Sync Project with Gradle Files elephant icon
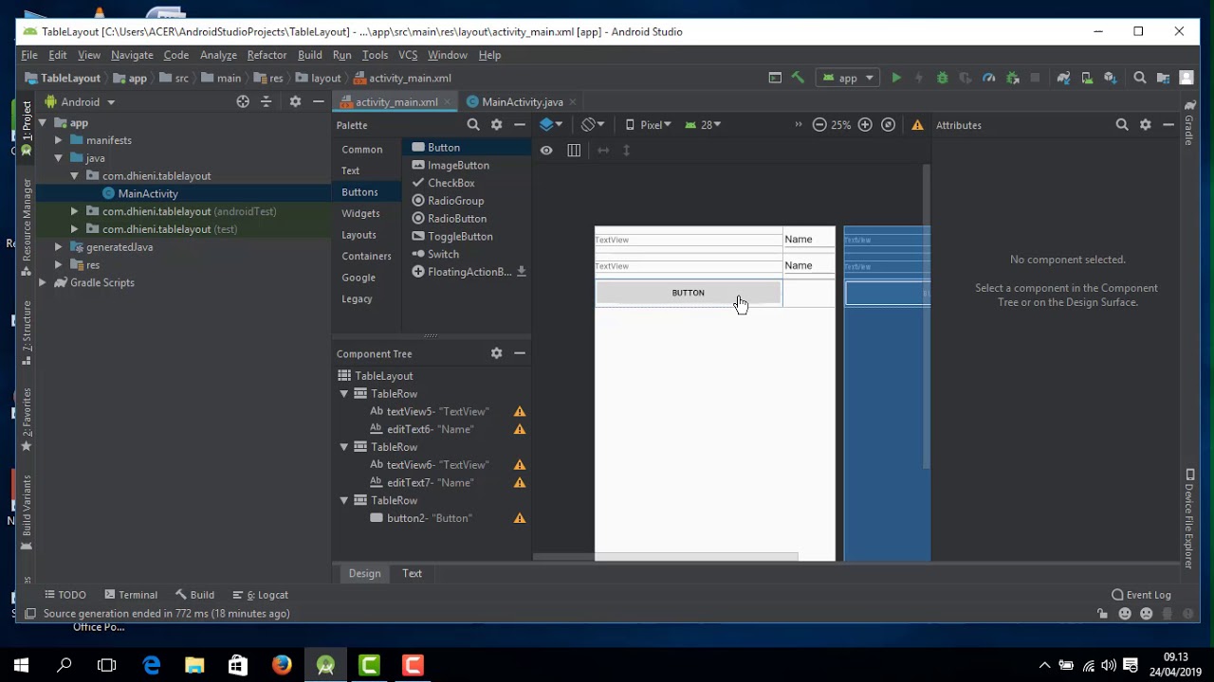 coord(1063,79)
